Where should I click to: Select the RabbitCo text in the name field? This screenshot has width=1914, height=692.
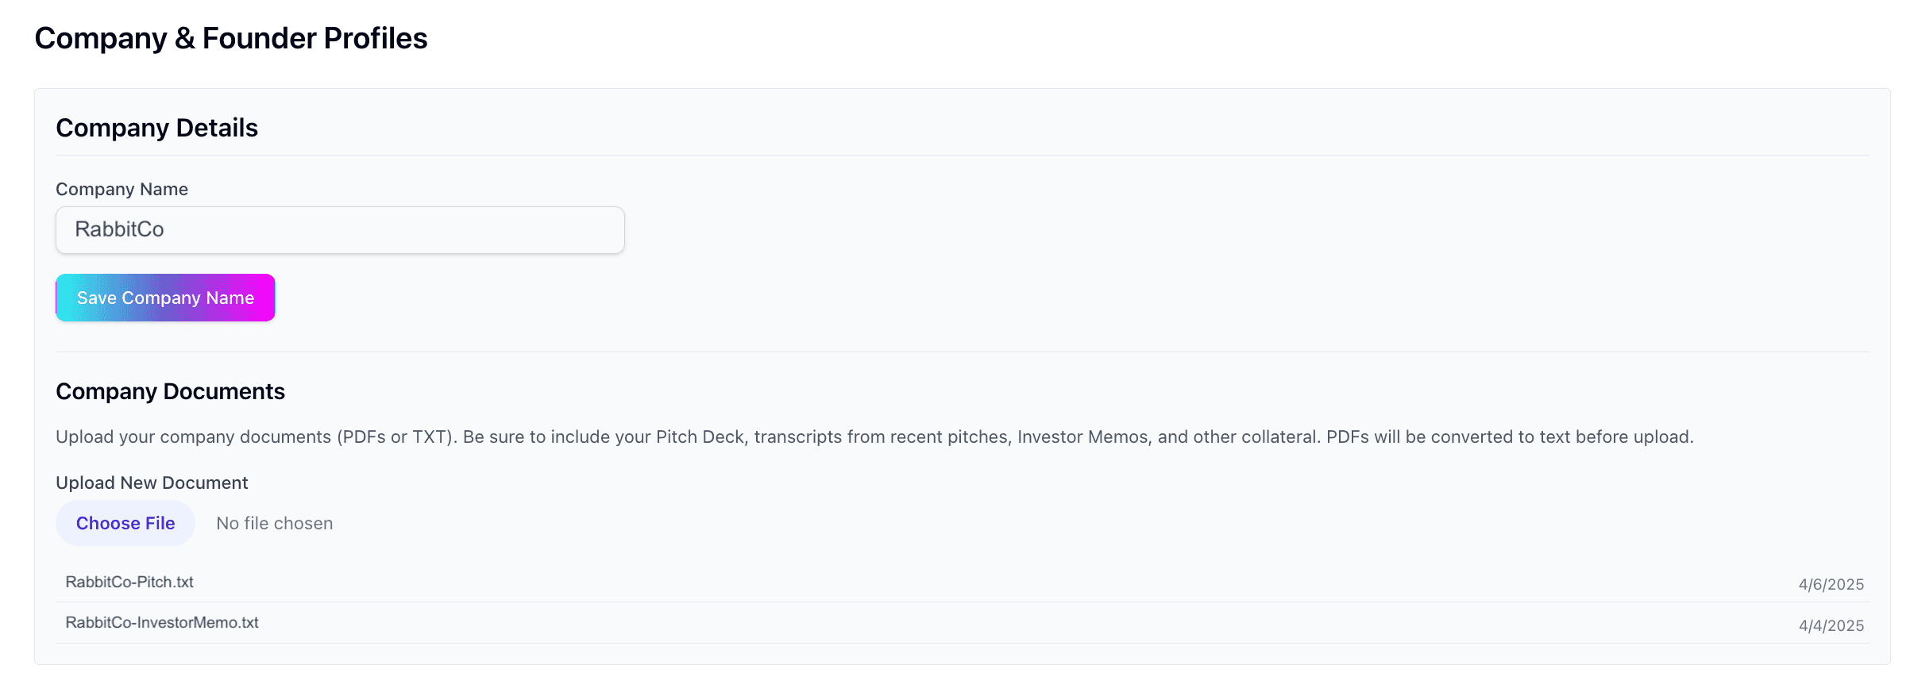[119, 229]
